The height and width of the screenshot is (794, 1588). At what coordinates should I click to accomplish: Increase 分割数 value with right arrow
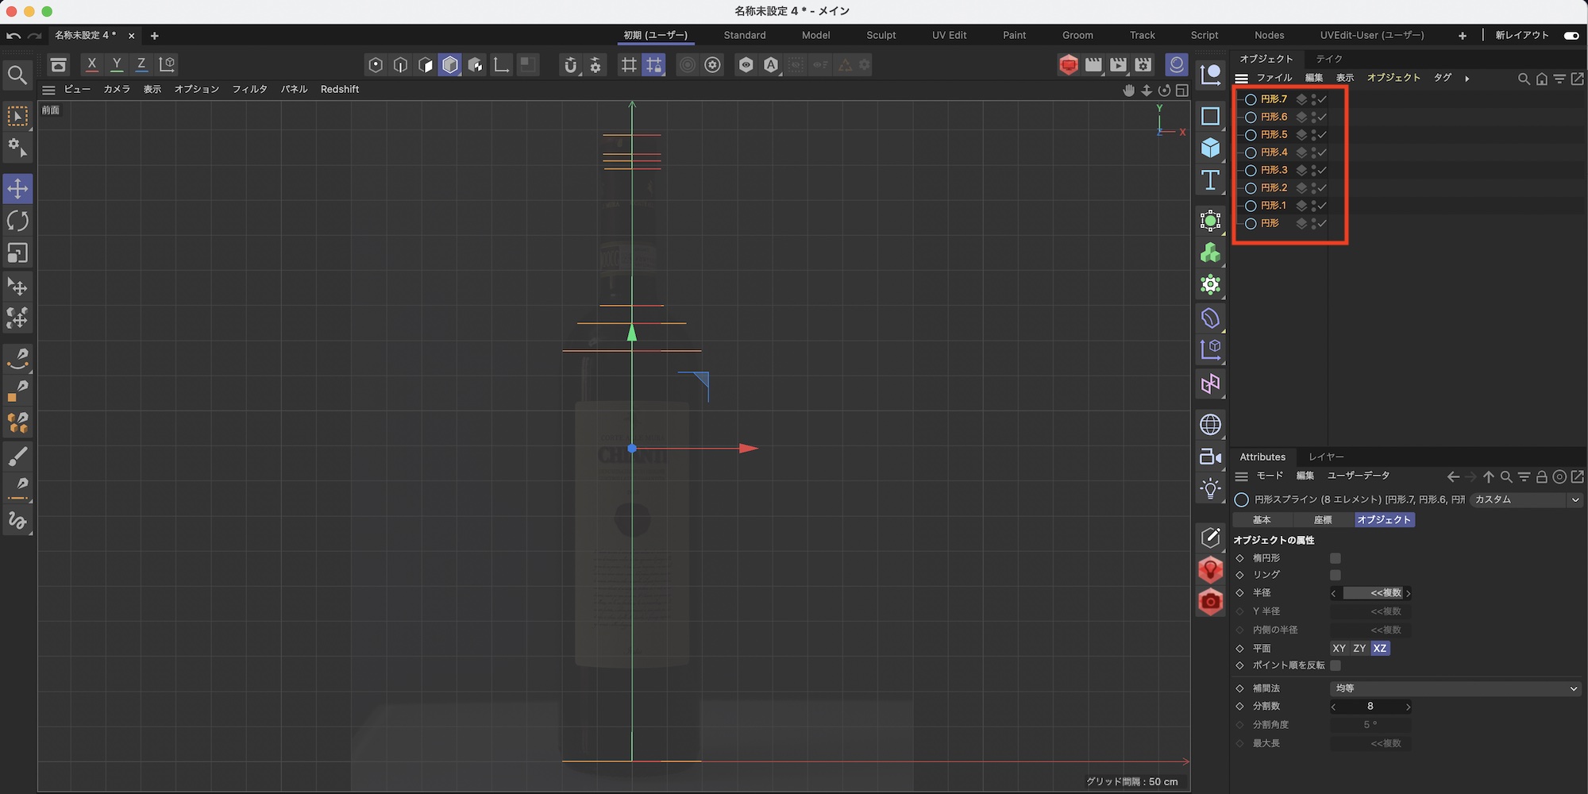pyautogui.click(x=1408, y=707)
